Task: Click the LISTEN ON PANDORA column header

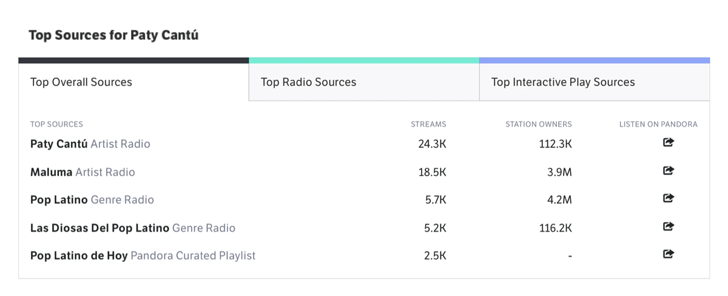Action: [658, 124]
